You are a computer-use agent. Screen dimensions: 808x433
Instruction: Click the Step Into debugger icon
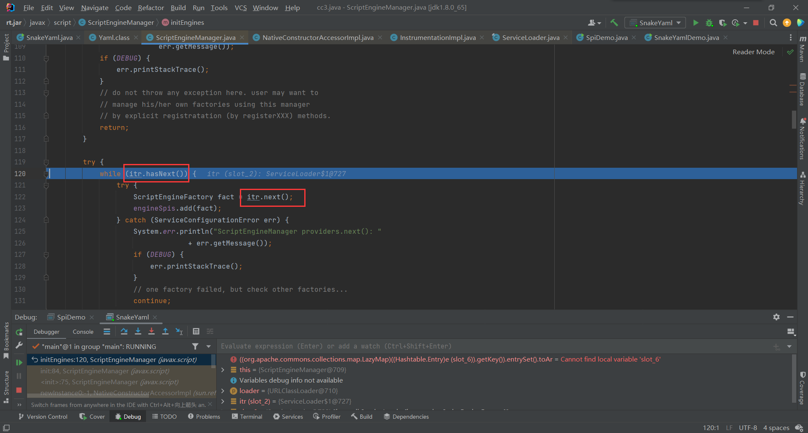coord(138,331)
